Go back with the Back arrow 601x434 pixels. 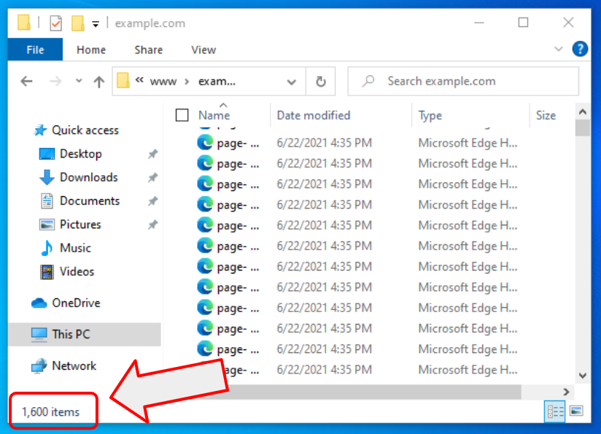26,81
